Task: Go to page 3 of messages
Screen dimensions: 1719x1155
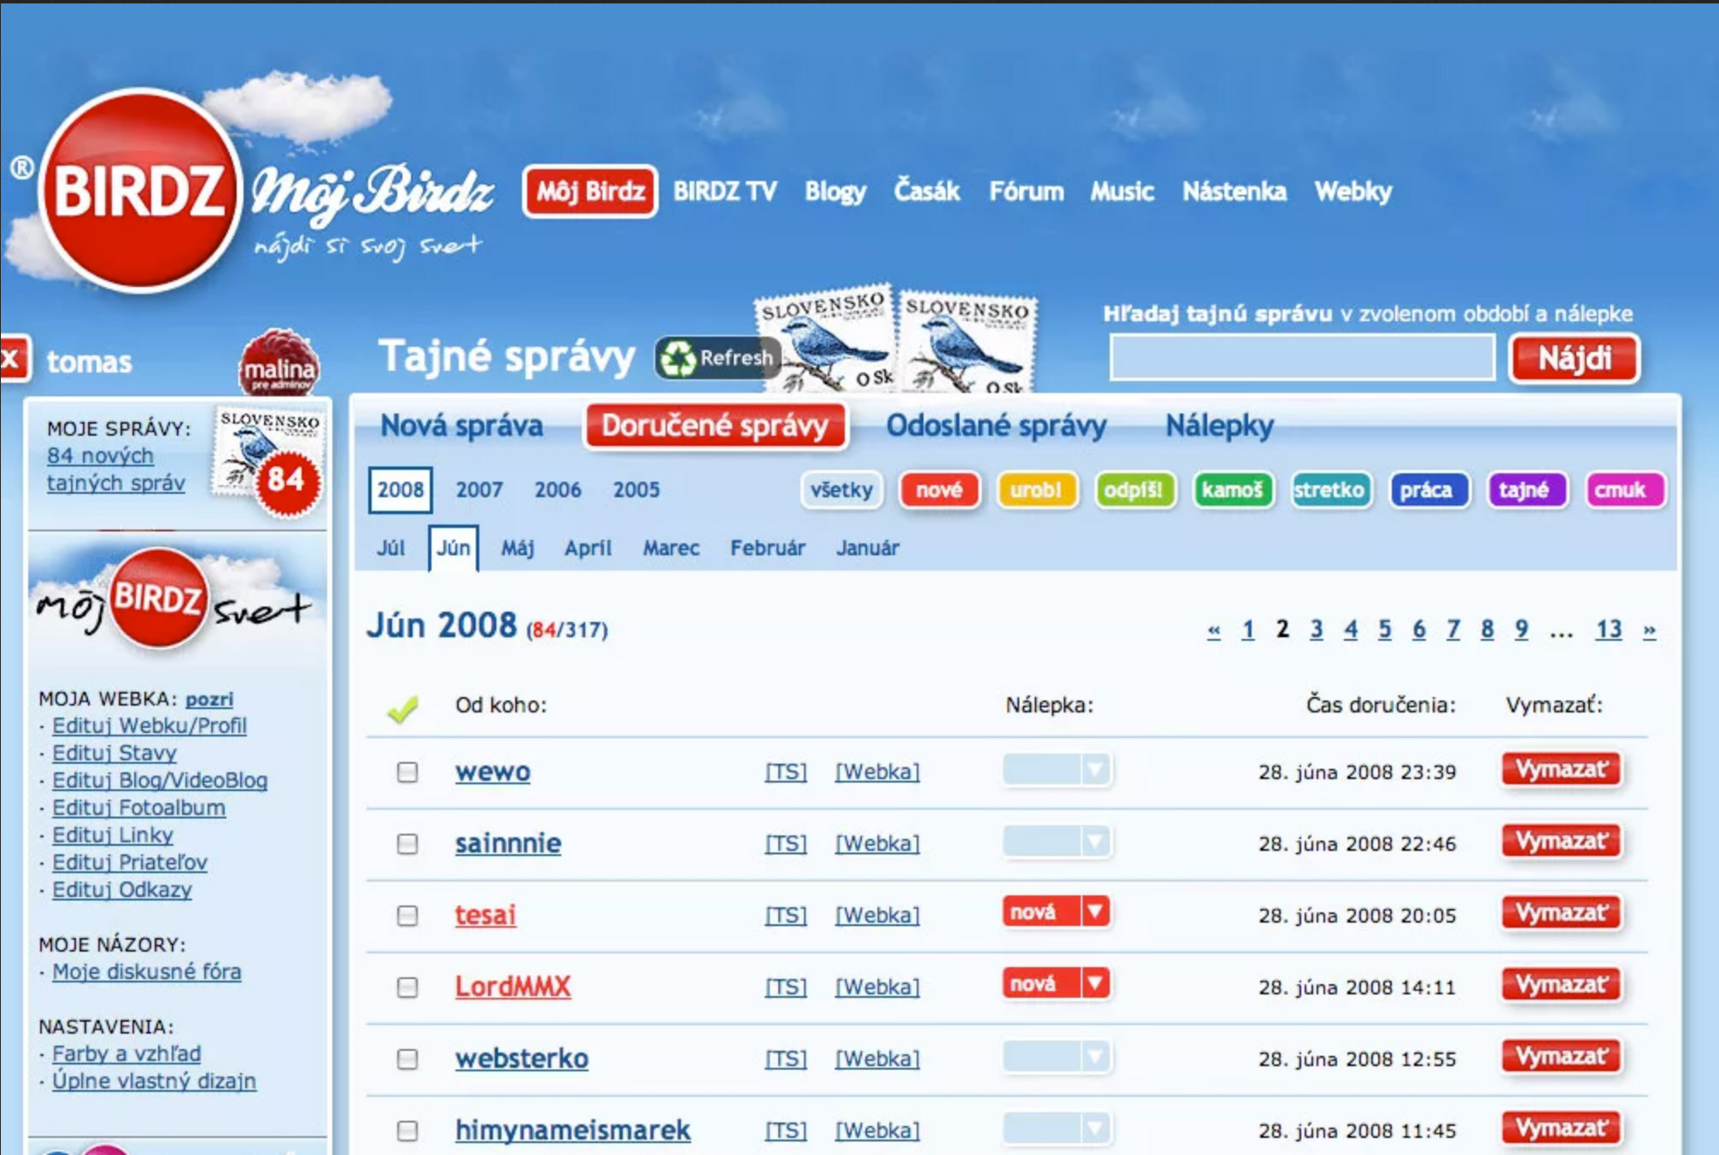Action: point(1317,630)
